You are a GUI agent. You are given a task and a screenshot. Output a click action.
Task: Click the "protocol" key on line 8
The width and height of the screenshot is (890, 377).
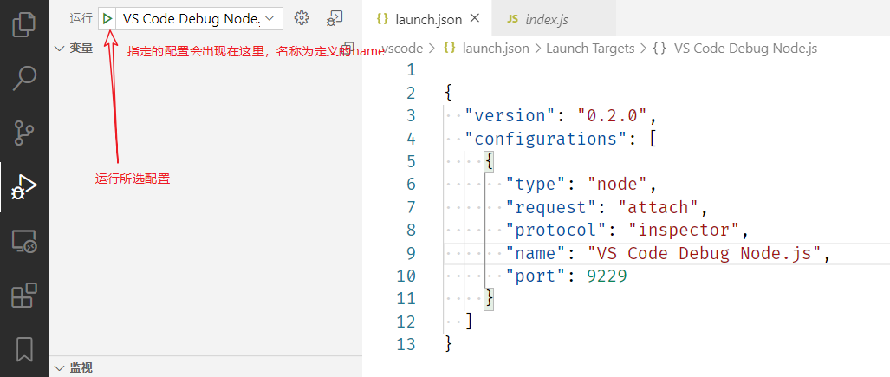pyautogui.click(x=555, y=230)
